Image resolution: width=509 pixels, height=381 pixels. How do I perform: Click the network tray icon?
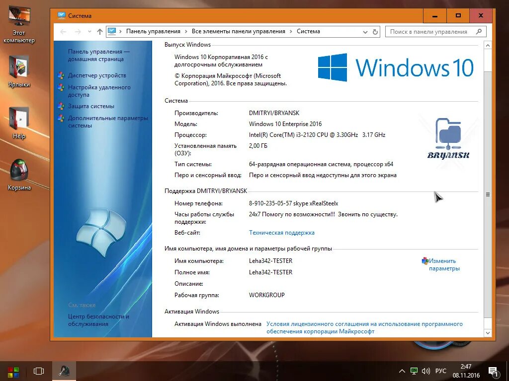[x=414, y=371]
